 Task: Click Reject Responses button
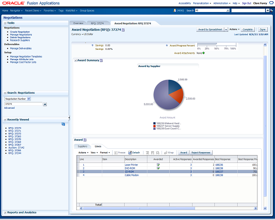201,153
